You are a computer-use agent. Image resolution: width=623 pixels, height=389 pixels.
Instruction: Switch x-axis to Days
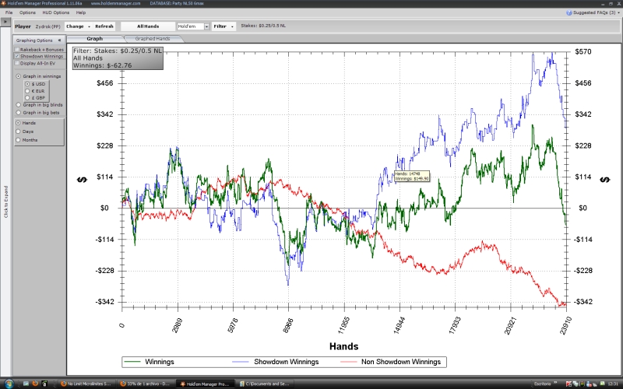point(19,131)
